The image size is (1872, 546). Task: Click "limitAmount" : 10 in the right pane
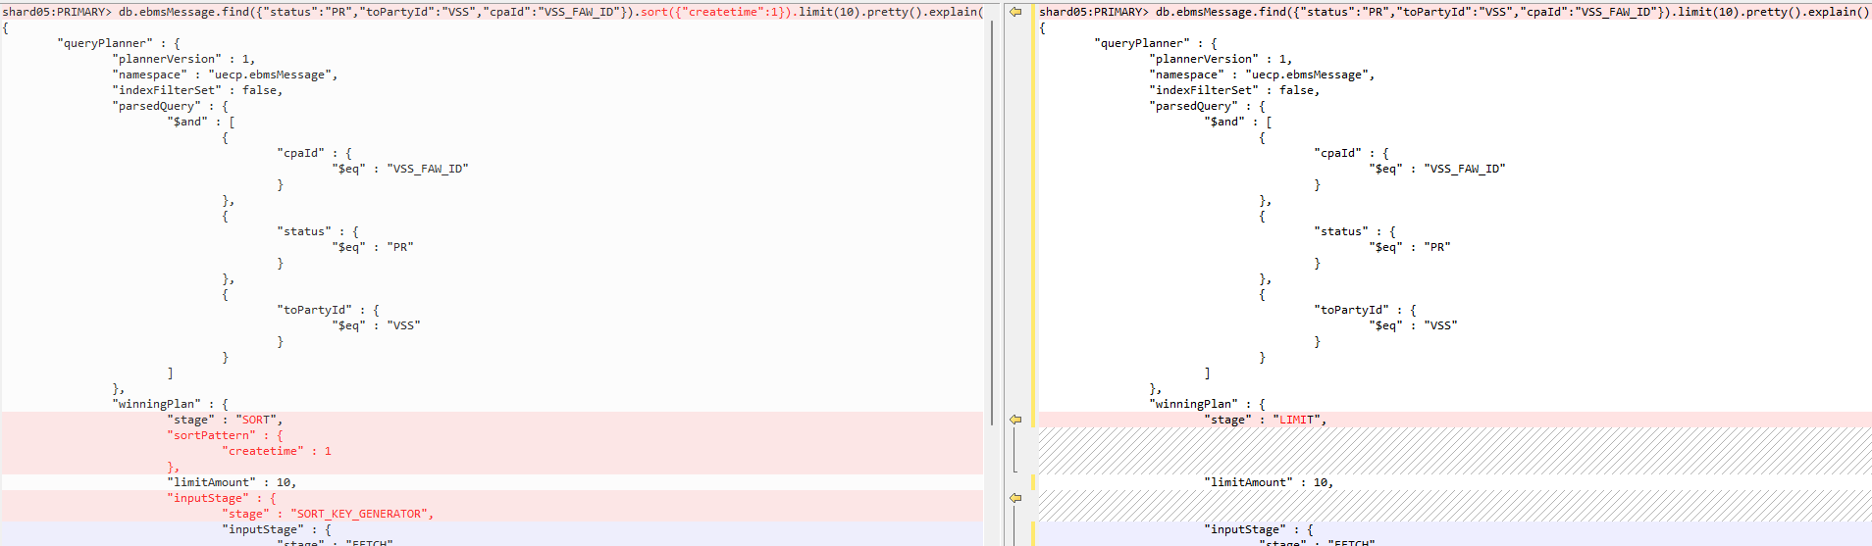tap(1269, 482)
